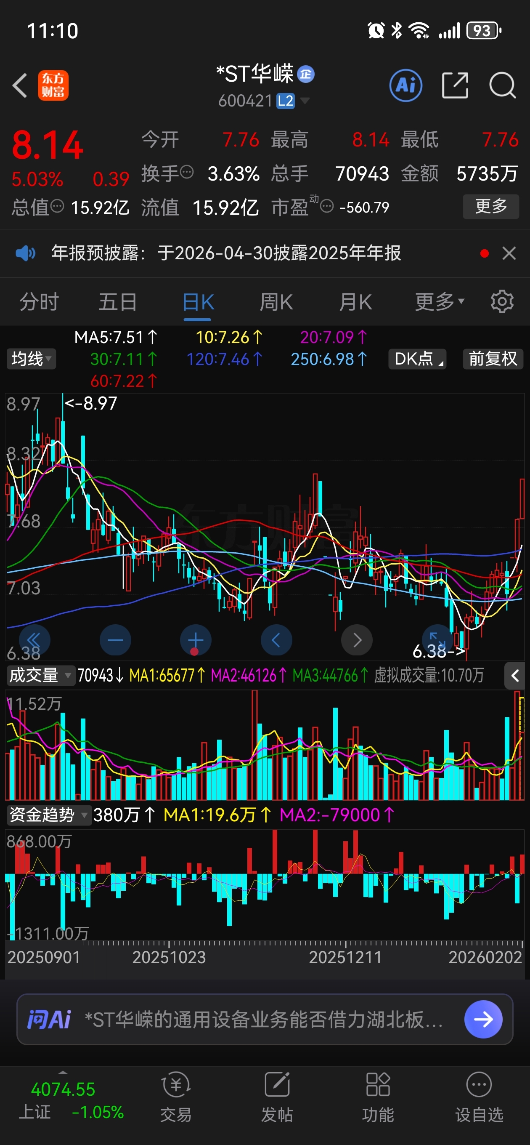The image size is (530, 1145).
Task: Open the 资金趋势 indicator dropdown
Action: (x=49, y=815)
